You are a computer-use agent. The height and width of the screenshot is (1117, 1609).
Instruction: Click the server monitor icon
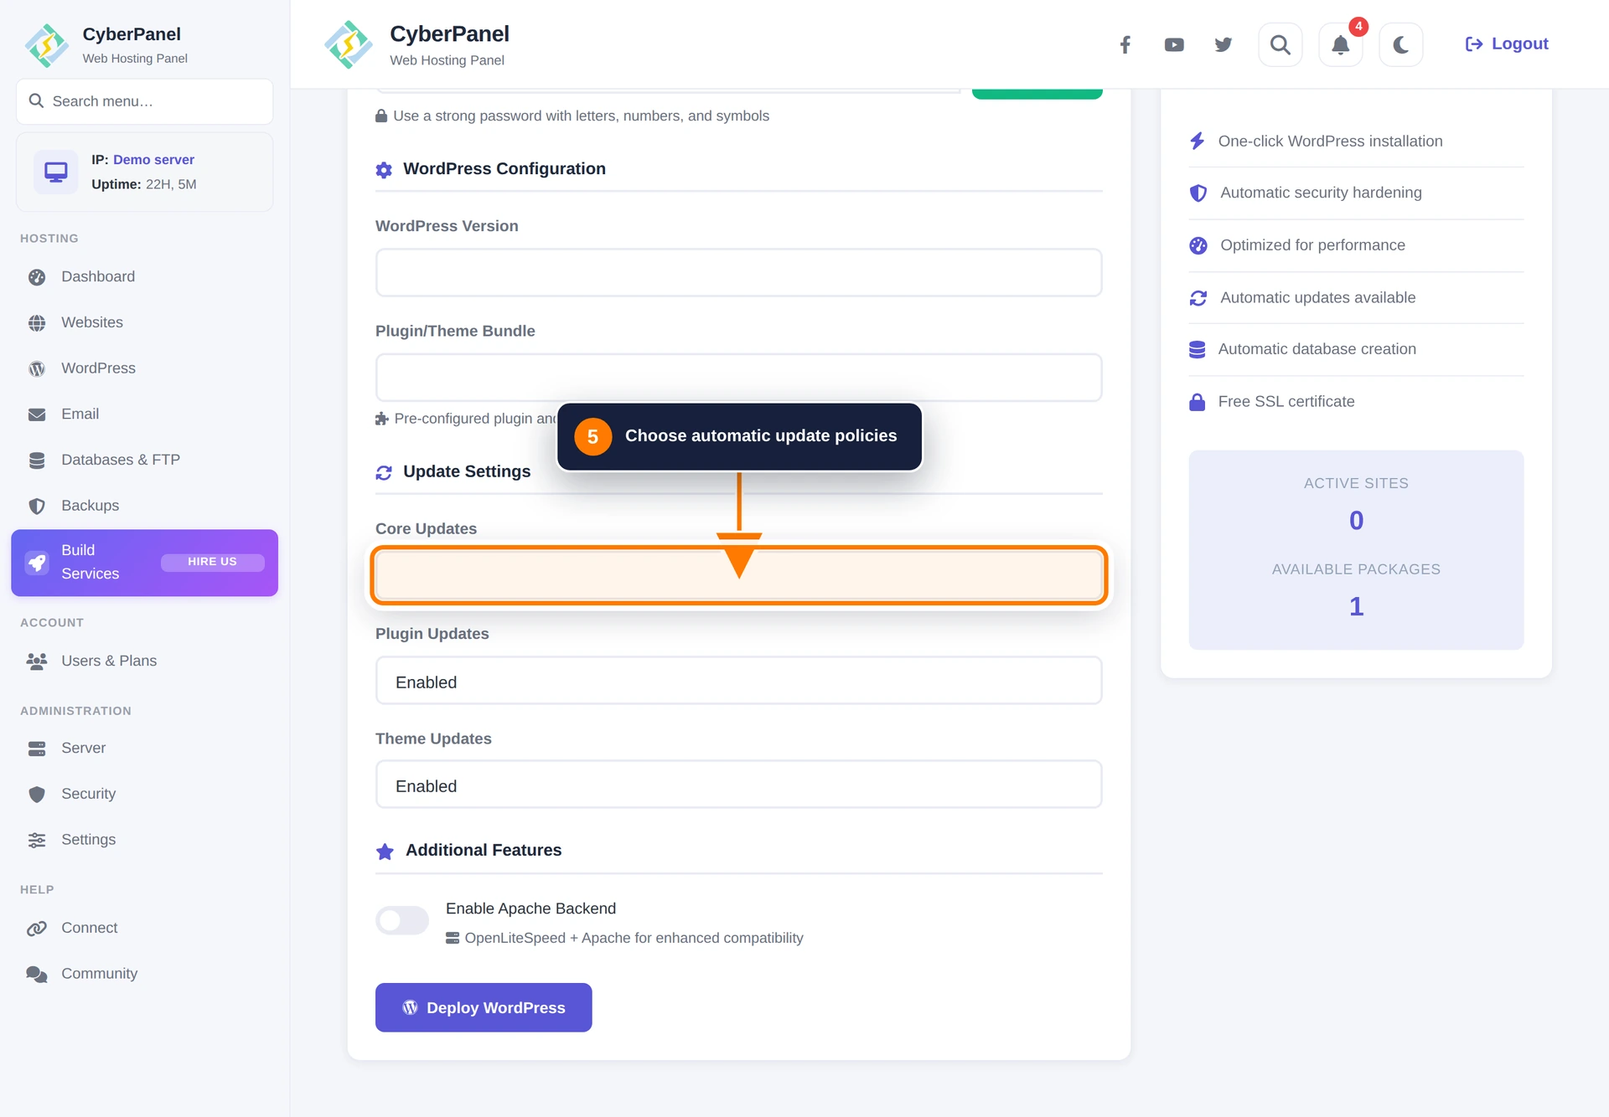(56, 172)
